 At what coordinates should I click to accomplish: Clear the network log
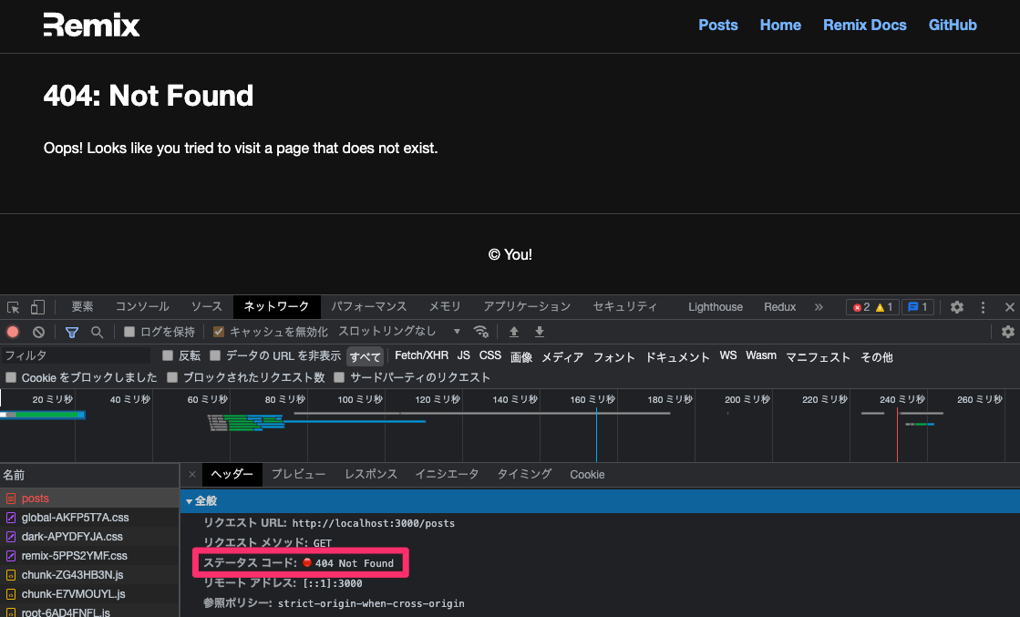(x=39, y=332)
